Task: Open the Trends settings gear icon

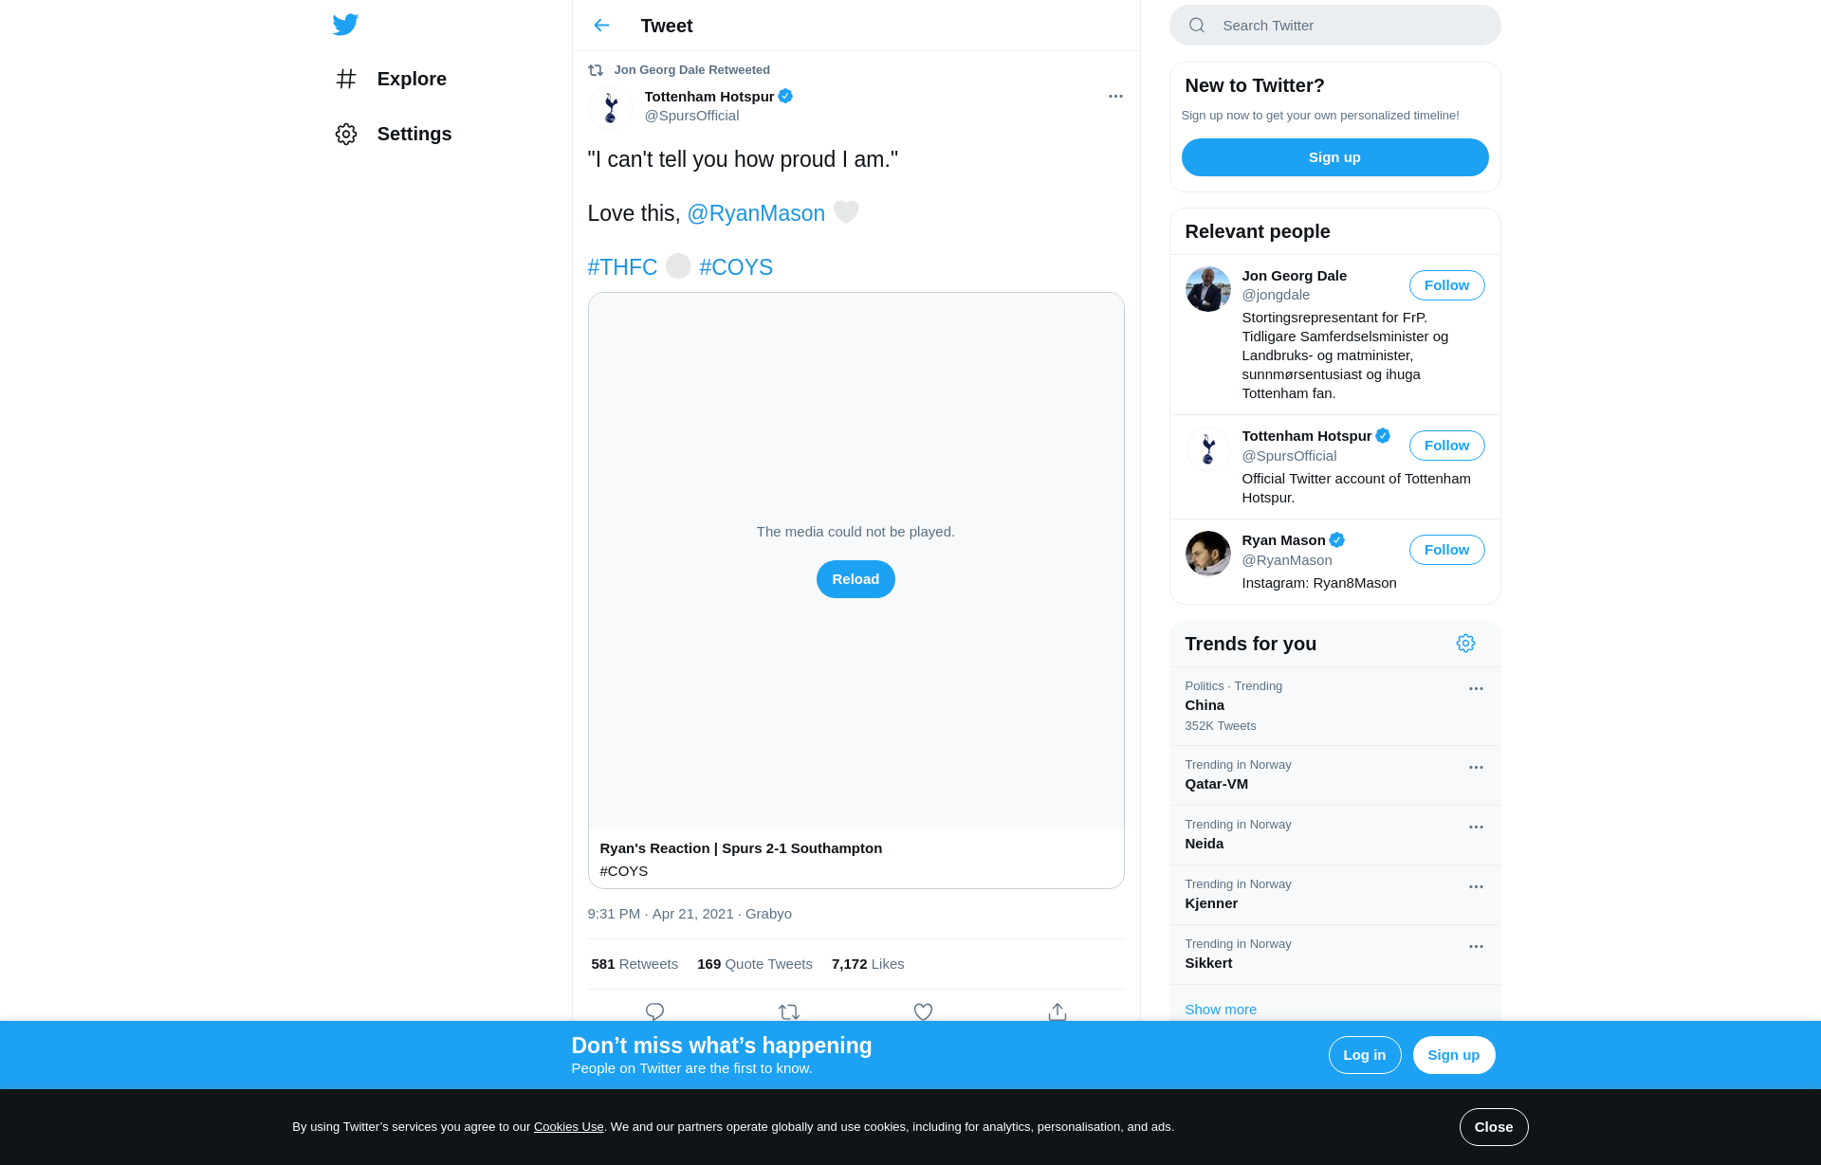Action: (x=1465, y=644)
